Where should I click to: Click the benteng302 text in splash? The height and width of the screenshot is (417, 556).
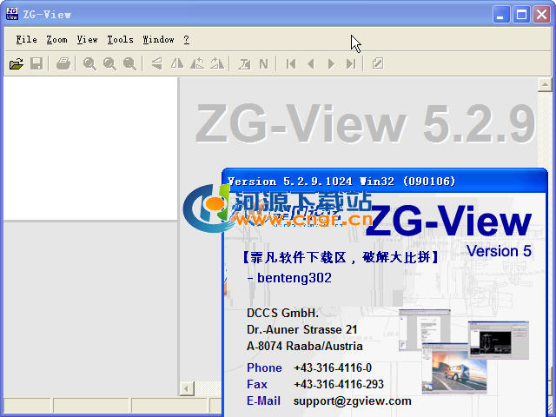click(x=295, y=278)
